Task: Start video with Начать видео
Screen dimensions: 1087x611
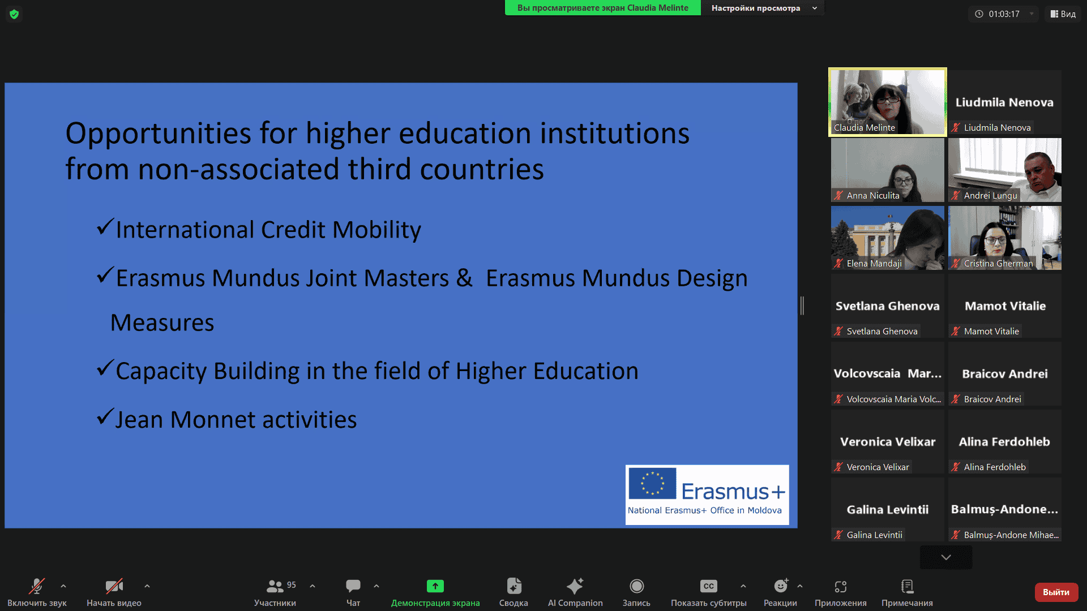Action: [114, 586]
